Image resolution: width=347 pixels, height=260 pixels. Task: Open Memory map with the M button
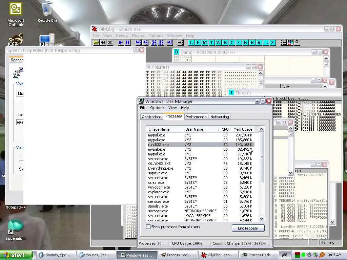point(205,42)
